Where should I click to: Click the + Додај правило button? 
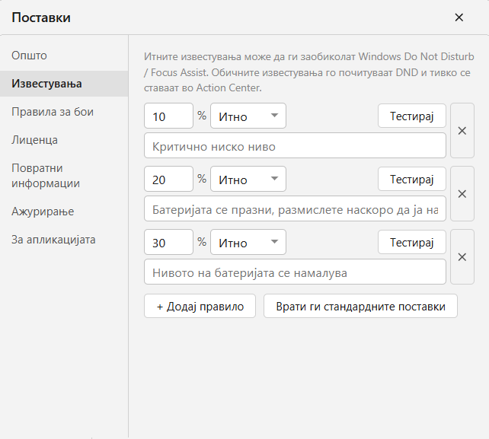pyautogui.click(x=200, y=306)
